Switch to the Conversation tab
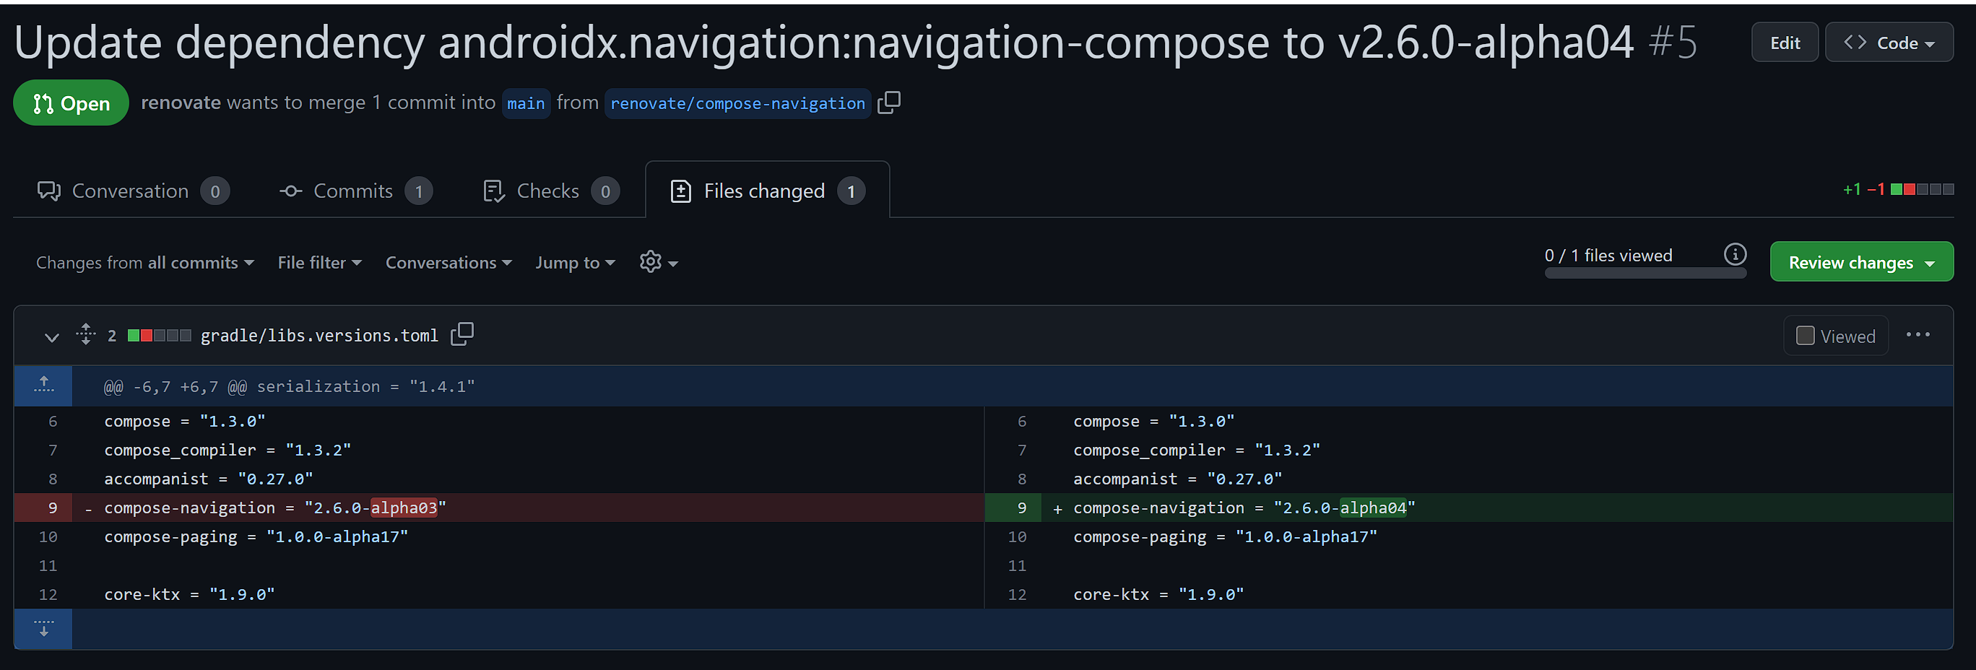The image size is (1976, 670). coord(134,191)
